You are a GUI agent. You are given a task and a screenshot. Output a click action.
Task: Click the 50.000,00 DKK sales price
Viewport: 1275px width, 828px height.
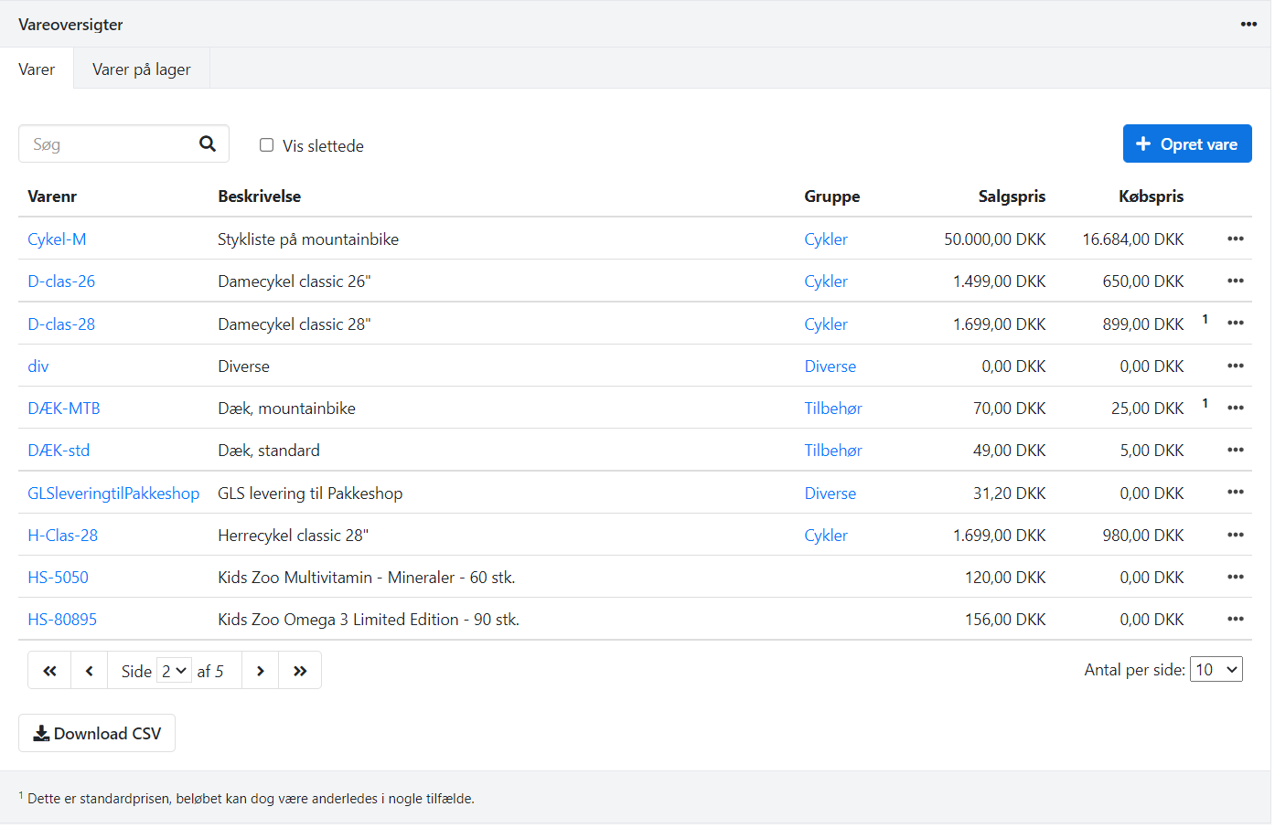[995, 239]
